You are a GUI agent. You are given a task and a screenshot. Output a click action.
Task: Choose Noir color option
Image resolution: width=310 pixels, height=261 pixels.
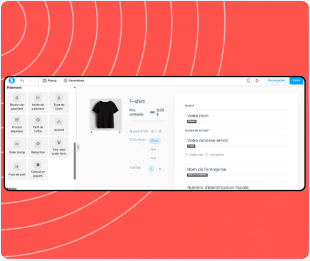[x=153, y=149]
